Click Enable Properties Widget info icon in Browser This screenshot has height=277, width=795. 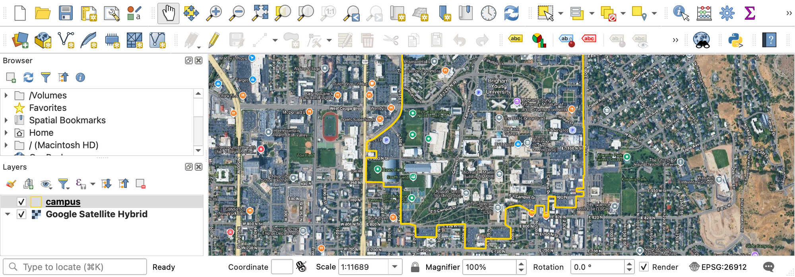coord(80,77)
